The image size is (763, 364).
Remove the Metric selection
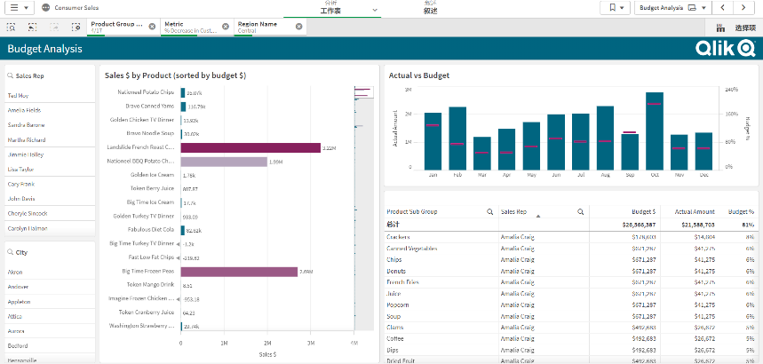(226, 27)
